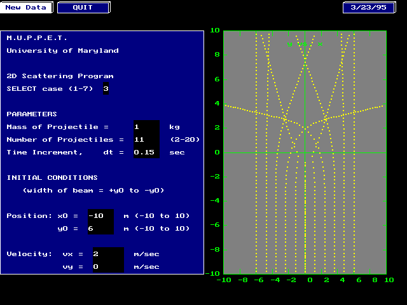
Task: Click the Number of Projectiles label
Action: (65, 140)
